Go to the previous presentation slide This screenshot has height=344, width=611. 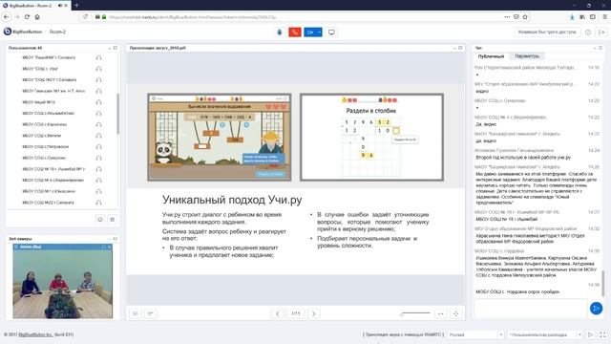point(278,313)
